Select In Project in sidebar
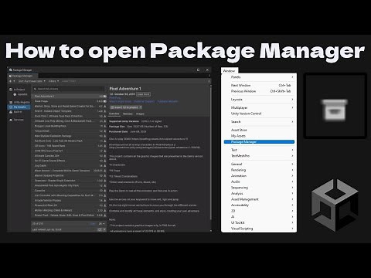Image resolution: width=371 pixels, height=278 pixels. (x=19, y=90)
